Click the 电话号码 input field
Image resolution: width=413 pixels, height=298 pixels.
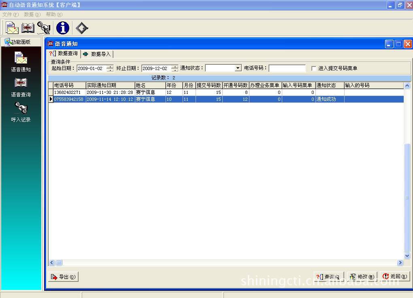coord(287,68)
